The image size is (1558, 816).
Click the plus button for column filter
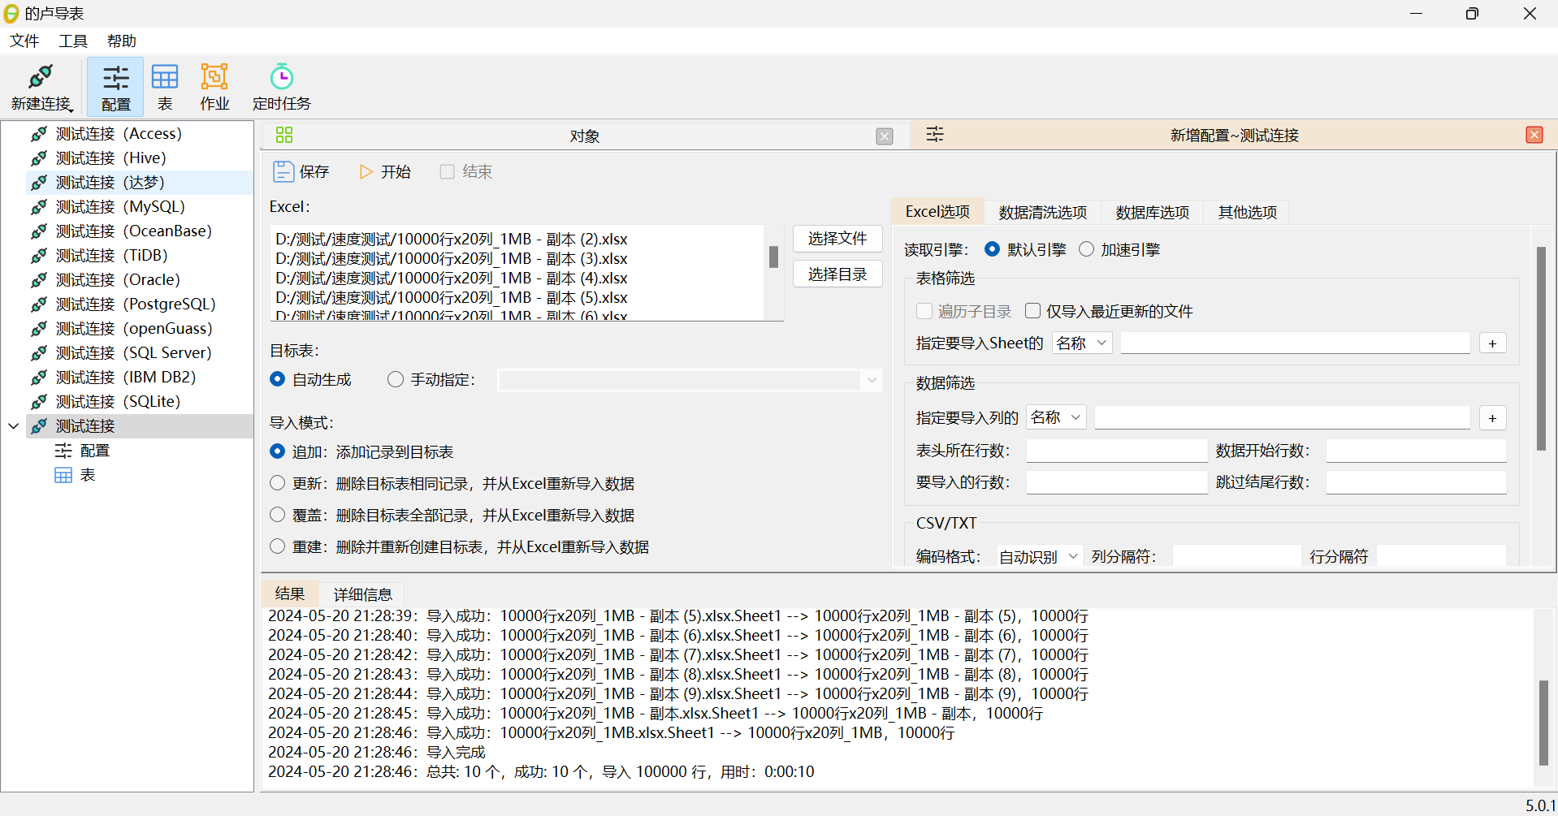1492,418
